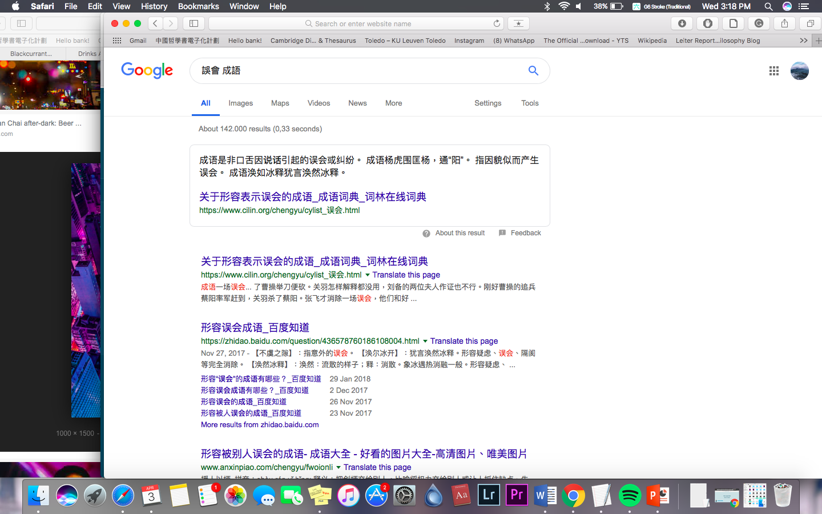Open Spotify from the dock
The height and width of the screenshot is (514, 822).
coord(630,495)
